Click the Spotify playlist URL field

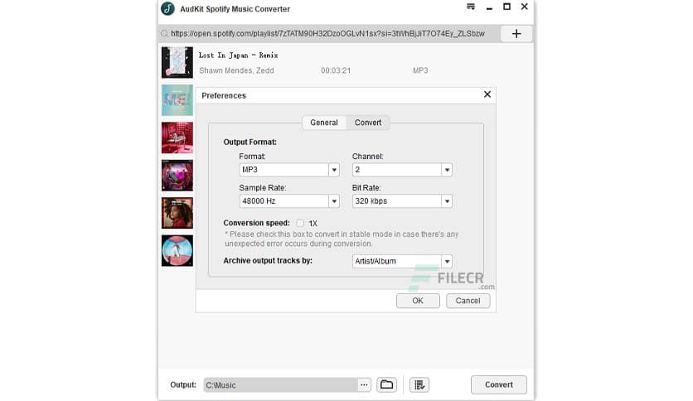point(328,34)
